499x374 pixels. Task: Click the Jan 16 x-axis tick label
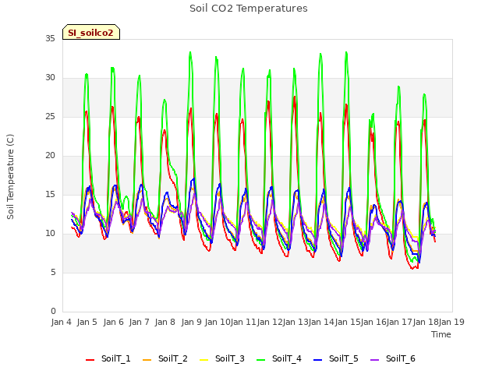[x=373, y=322]
